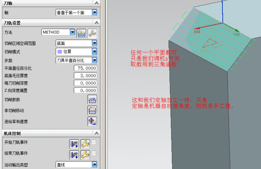Image resolution: width=261 pixels, height=169 pixels.
Task: Open the 切削模式 dropdown showing 往复
Action: [94, 51]
